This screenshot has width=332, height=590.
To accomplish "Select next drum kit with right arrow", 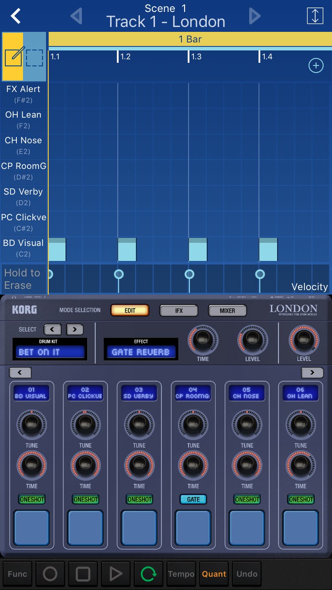I will pos(74,329).
